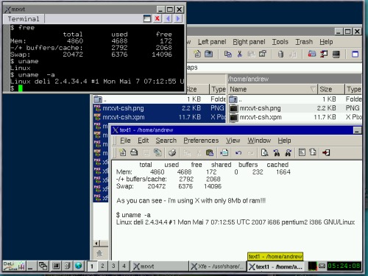This screenshot has height=276, width=368.
Task: Click Go to line icon in text1 toolbar
Action: coord(224,152)
